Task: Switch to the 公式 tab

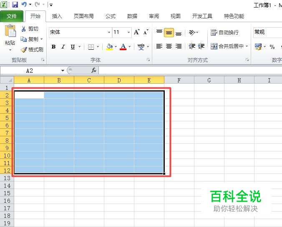Action: [111, 16]
